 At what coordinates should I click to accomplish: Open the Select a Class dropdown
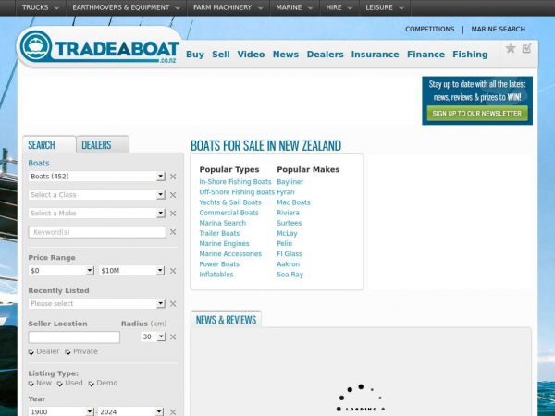coord(96,194)
